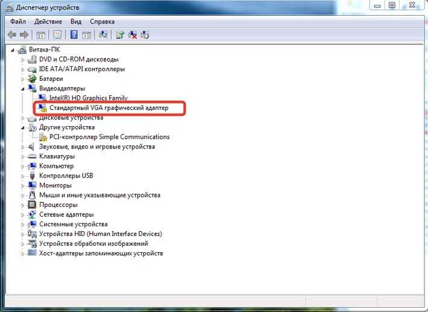Click the battery icon next to Батареи
The height and width of the screenshot is (312, 428).
(32, 78)
